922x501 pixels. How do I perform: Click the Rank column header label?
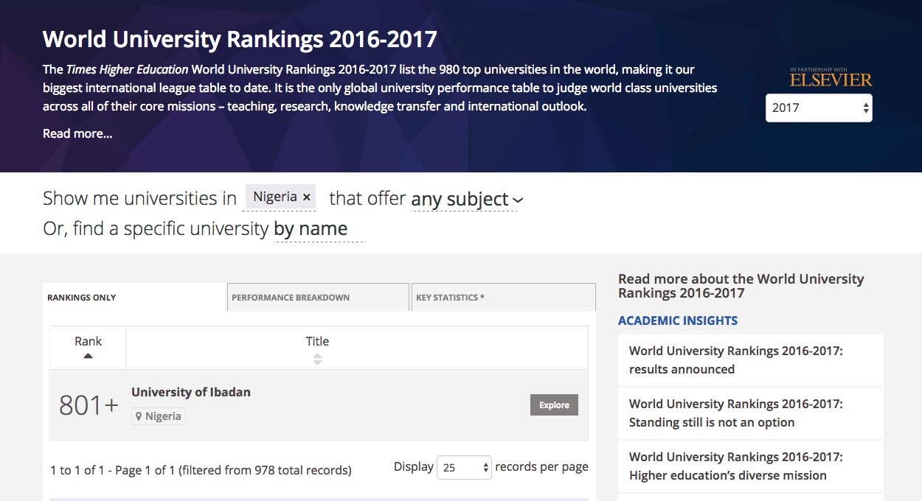pos(89,341)
